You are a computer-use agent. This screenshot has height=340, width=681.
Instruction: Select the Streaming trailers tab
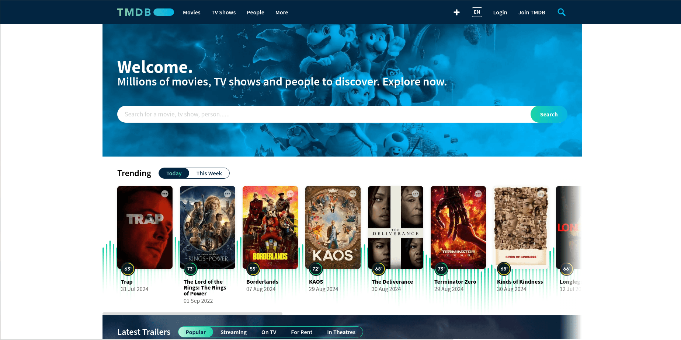point(233,332)
